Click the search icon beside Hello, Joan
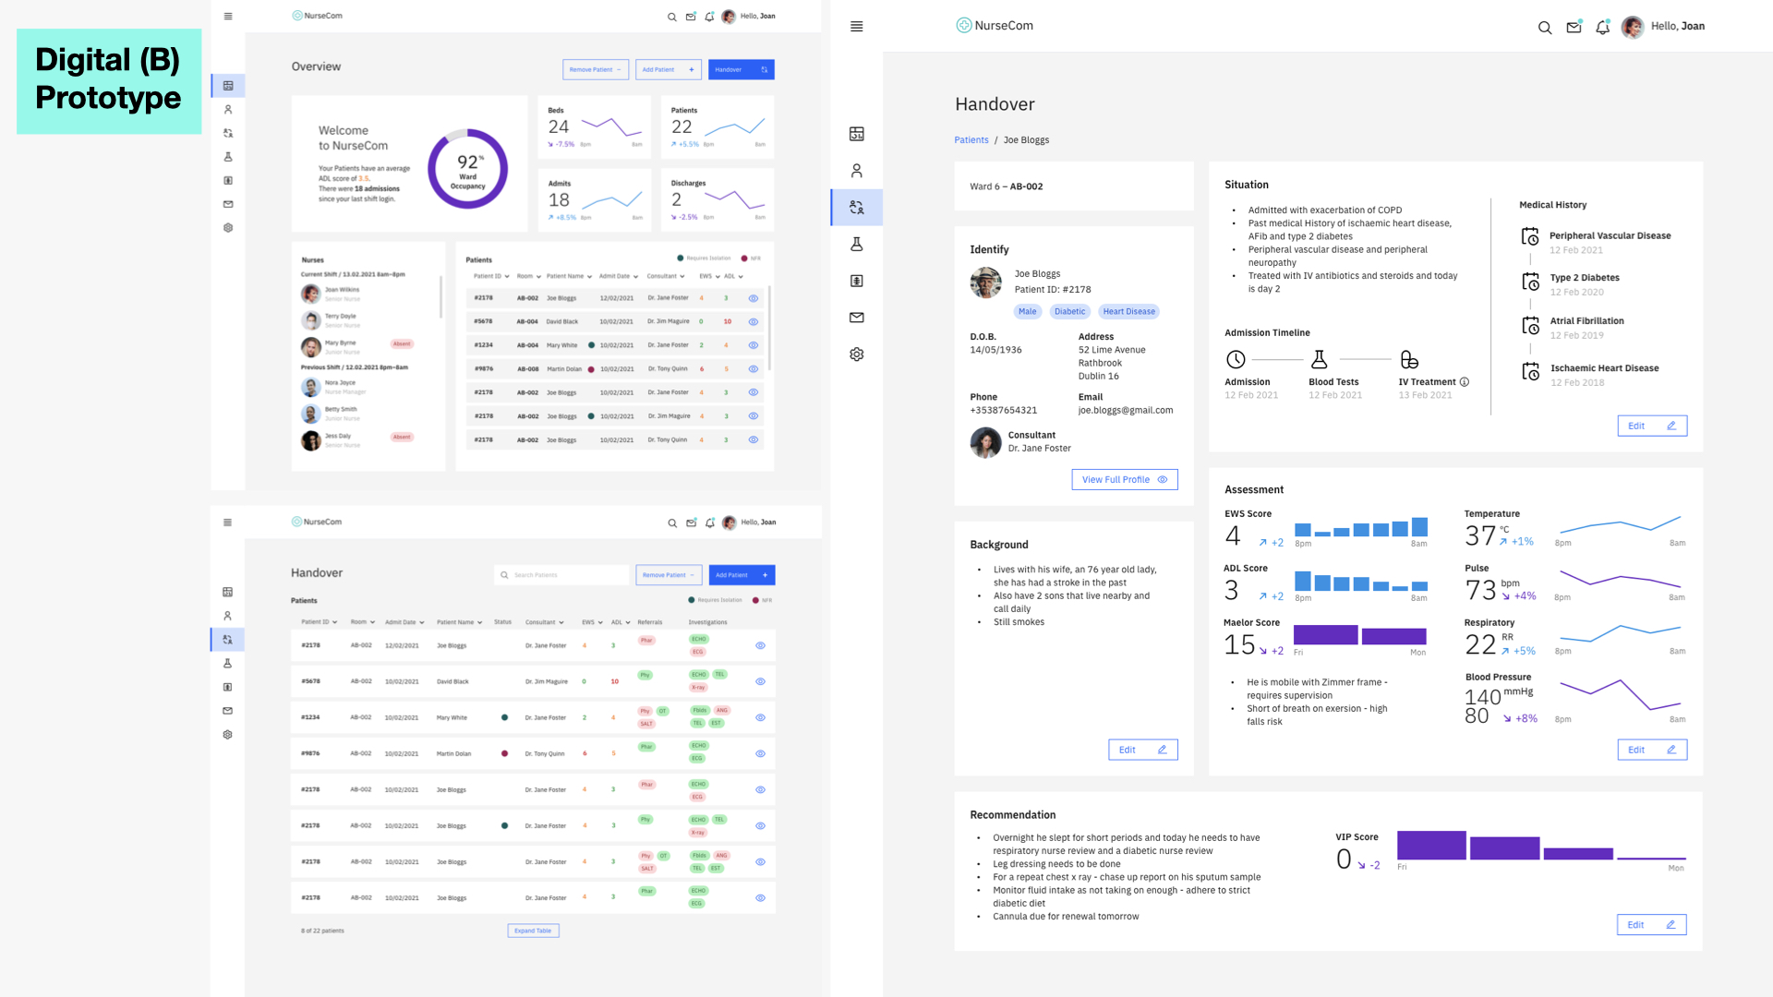 pos(1544,28)
